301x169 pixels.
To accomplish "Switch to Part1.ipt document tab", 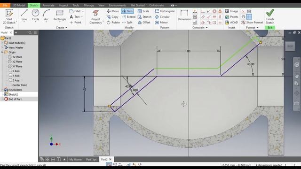I will pos(91,160).
